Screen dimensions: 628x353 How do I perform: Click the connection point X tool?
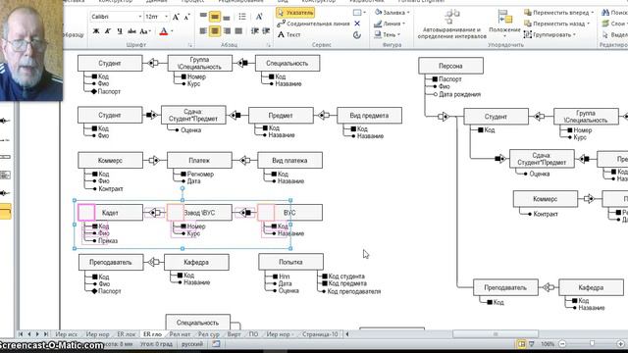(357, 24)
